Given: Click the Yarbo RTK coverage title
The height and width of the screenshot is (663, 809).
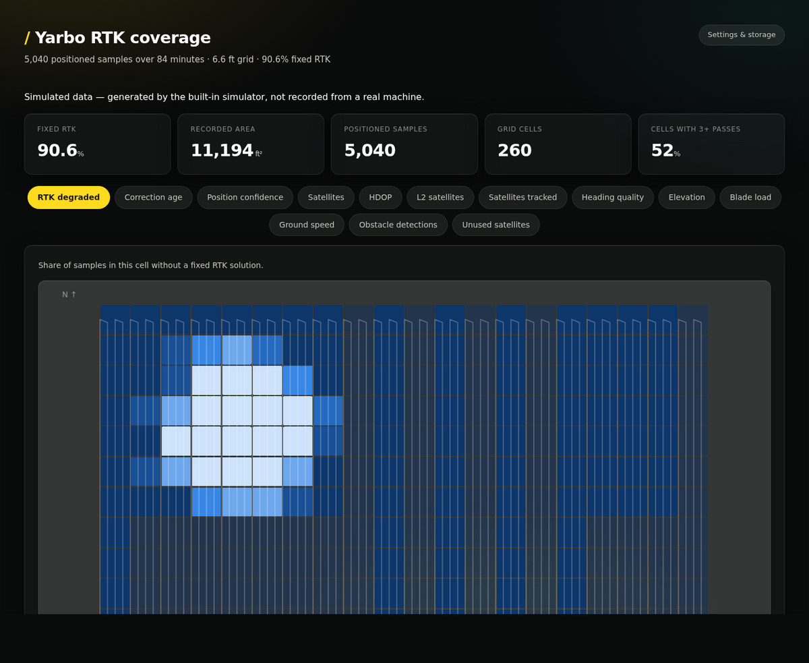Looking at the screenshot, I should coord(117,38).
